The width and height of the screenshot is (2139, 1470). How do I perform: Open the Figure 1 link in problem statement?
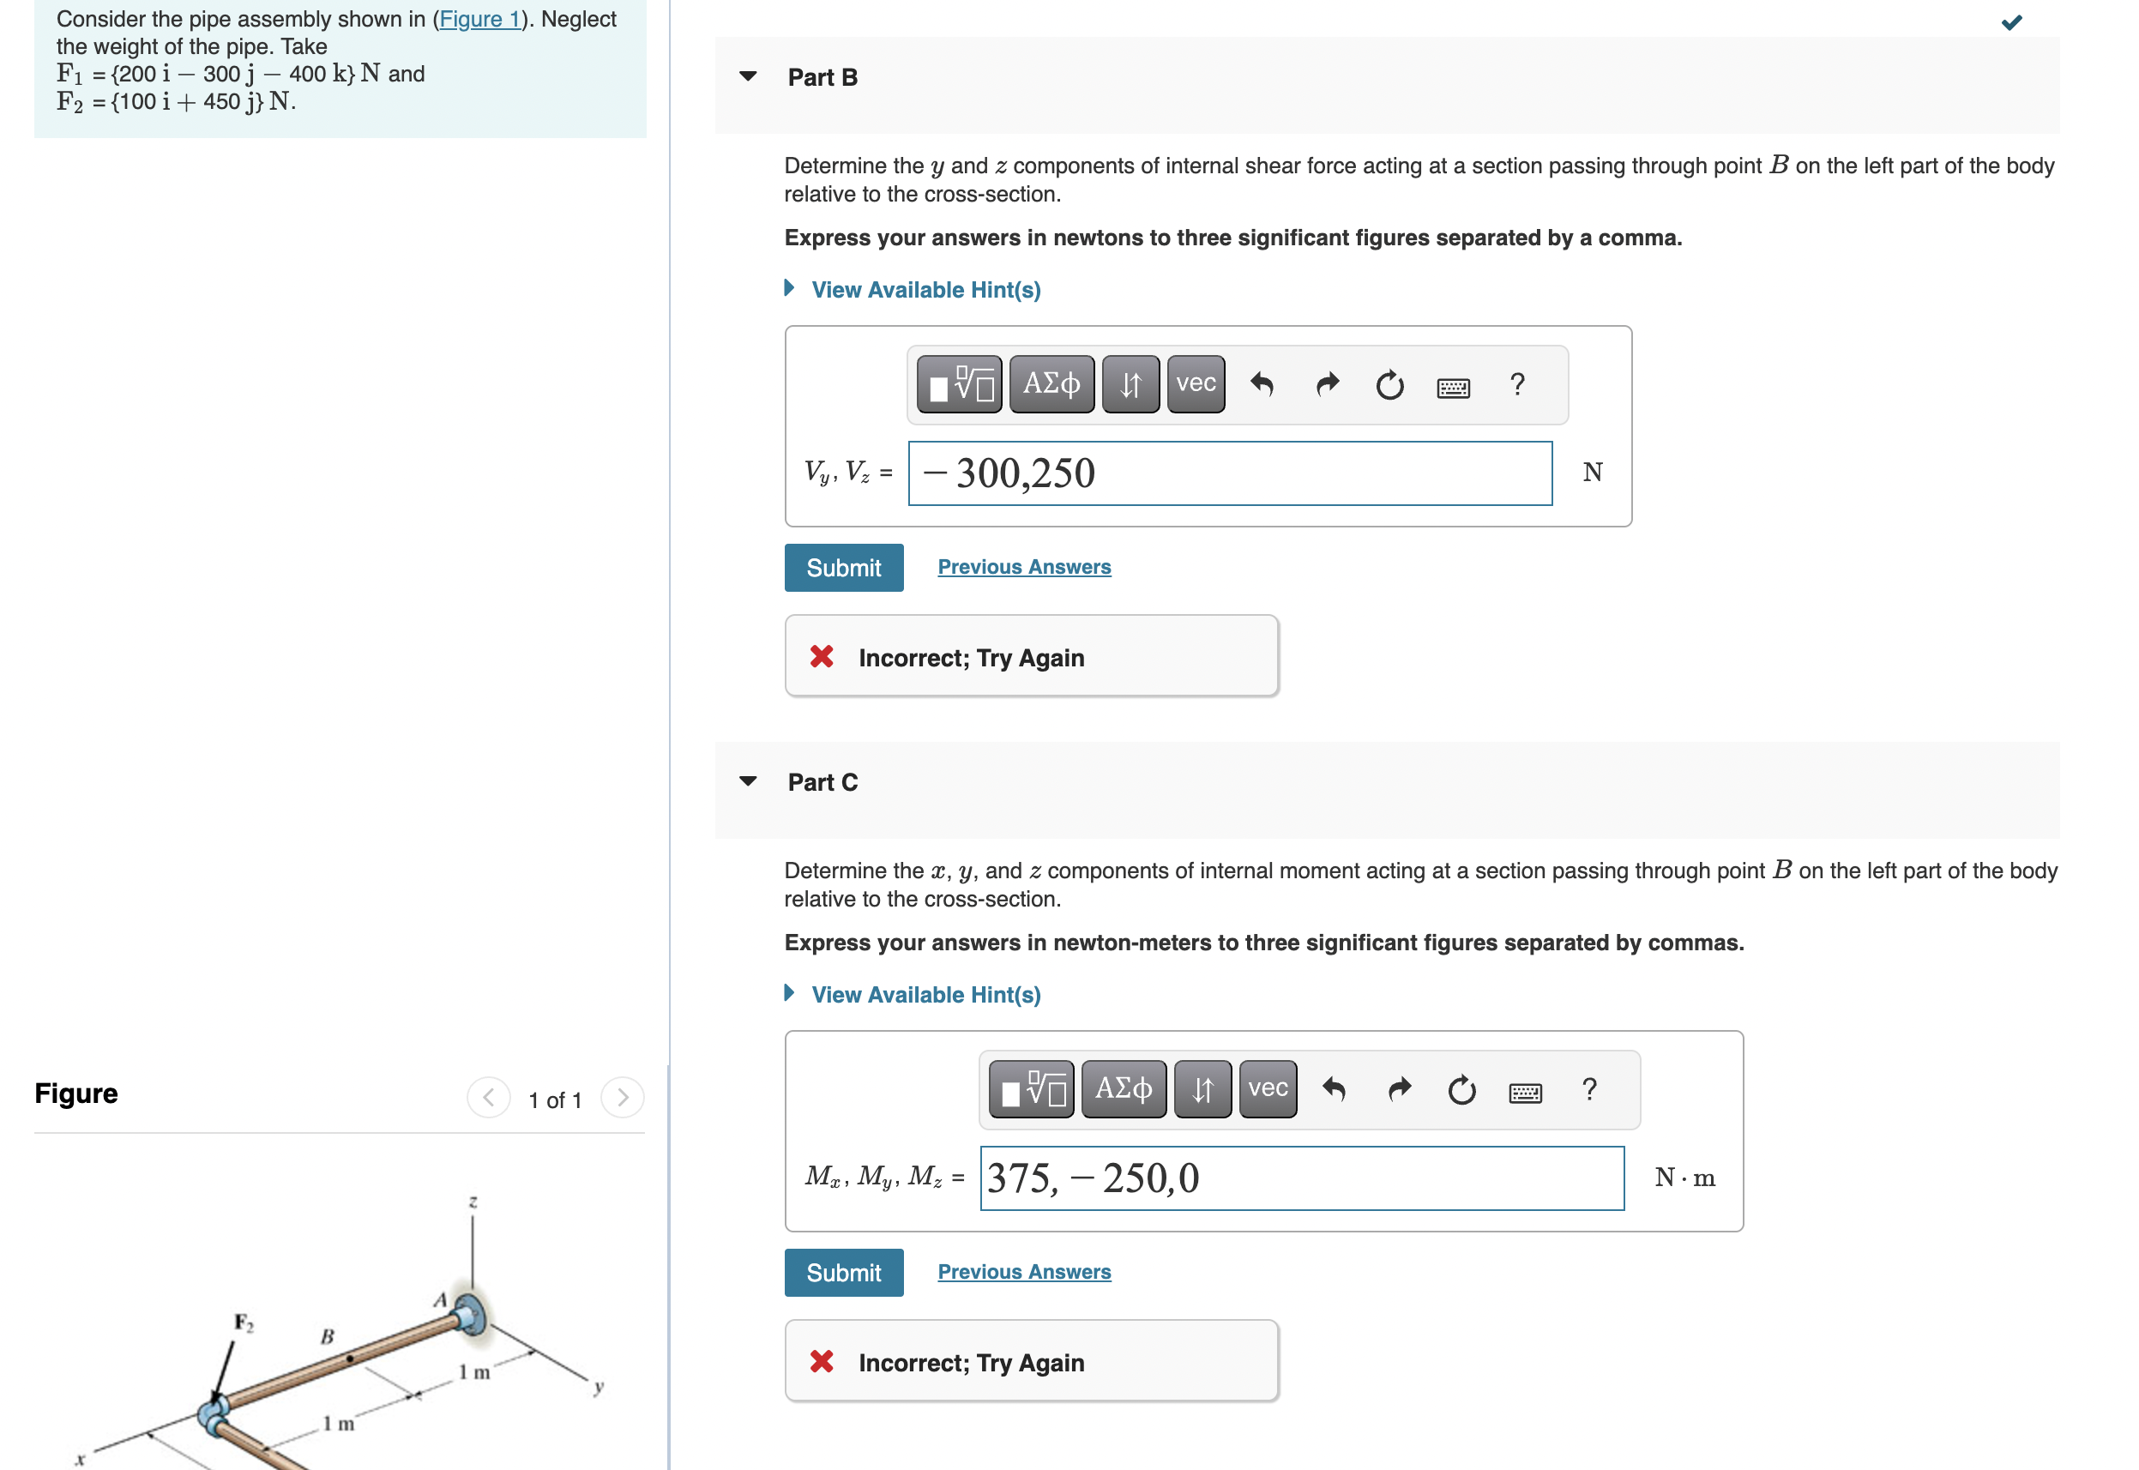click(479, 18)
